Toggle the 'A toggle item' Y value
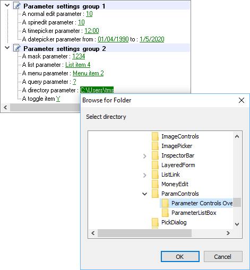The width and height of the screenshot is (250, 270). click(x=58, y=99)
